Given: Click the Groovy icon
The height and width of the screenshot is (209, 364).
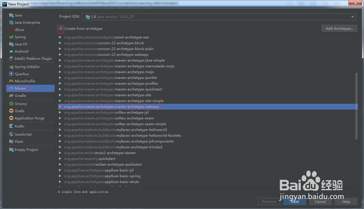Looking at the screenshot, I should 11,104.
